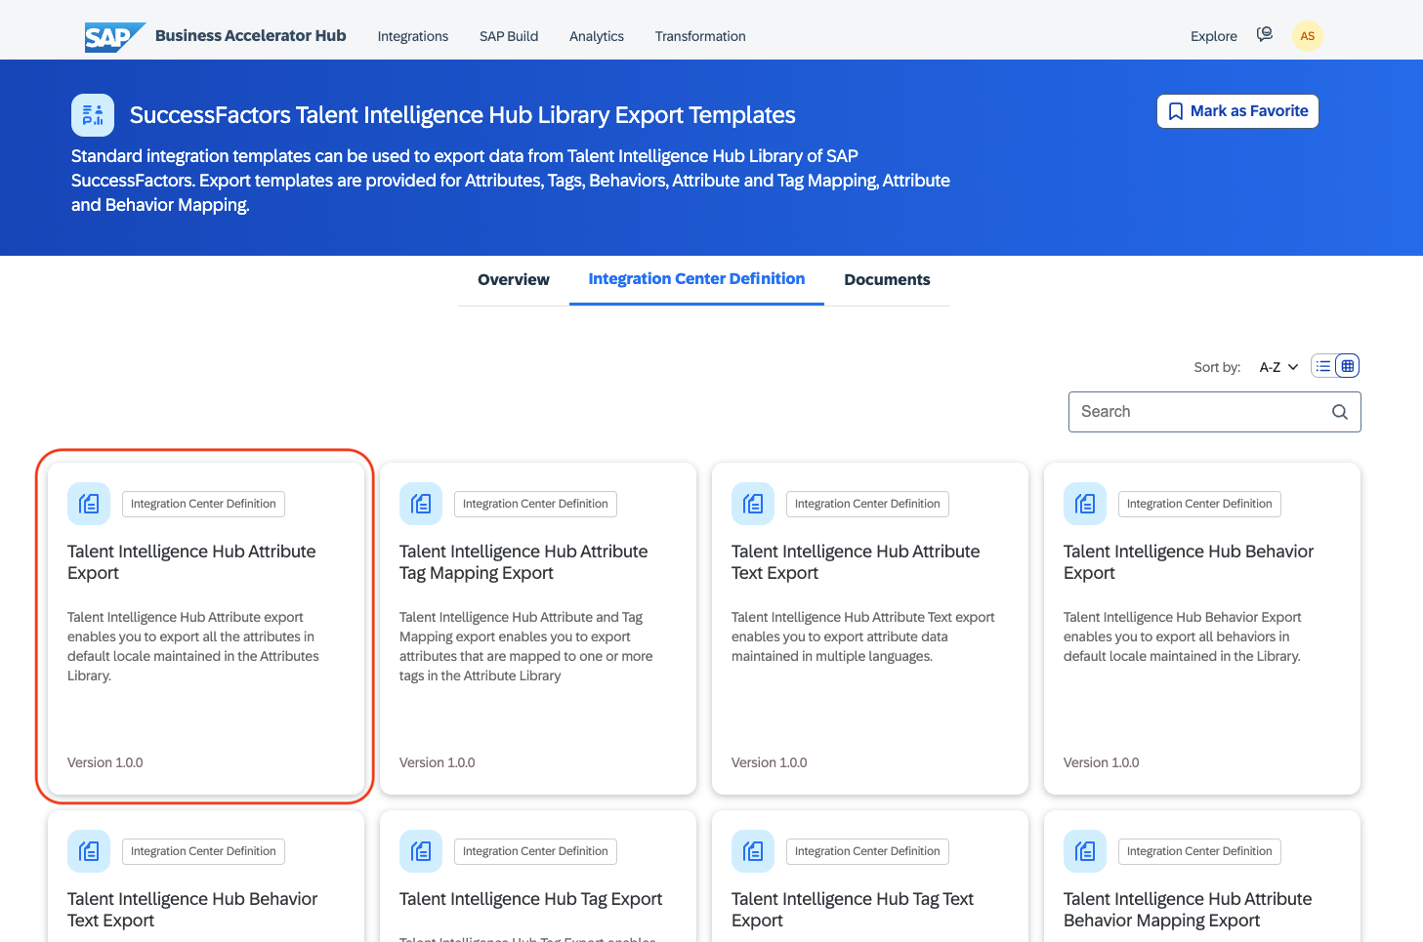
Task: Open Talent Intelligence Hub Attribute Behavior Mapping Export
Action: (1188, 910)
